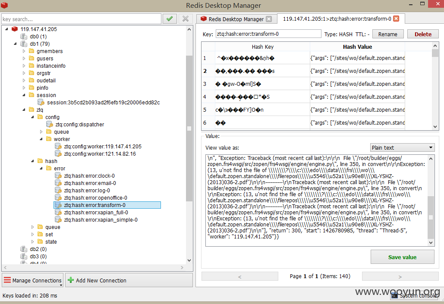
Task: Click the gray X clear search icon
Action: [x=186, y=19]
